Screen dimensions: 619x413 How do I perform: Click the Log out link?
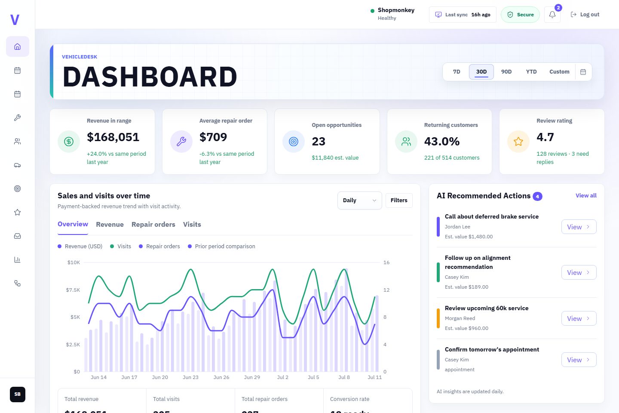585,15
